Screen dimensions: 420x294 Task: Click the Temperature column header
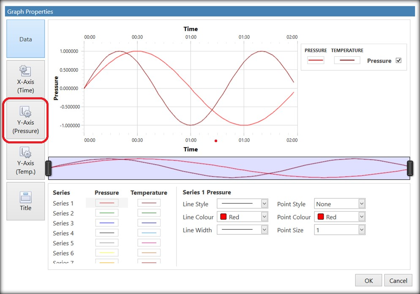pos(149,192)
